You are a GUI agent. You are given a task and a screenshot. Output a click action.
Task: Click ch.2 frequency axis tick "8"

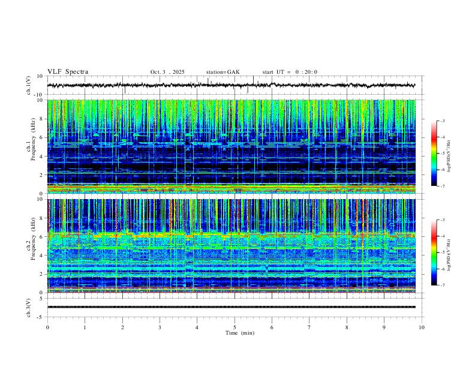(x=41, y=218)
